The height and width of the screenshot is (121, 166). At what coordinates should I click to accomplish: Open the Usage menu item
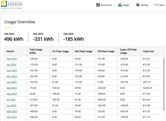(x=124, y=5)
